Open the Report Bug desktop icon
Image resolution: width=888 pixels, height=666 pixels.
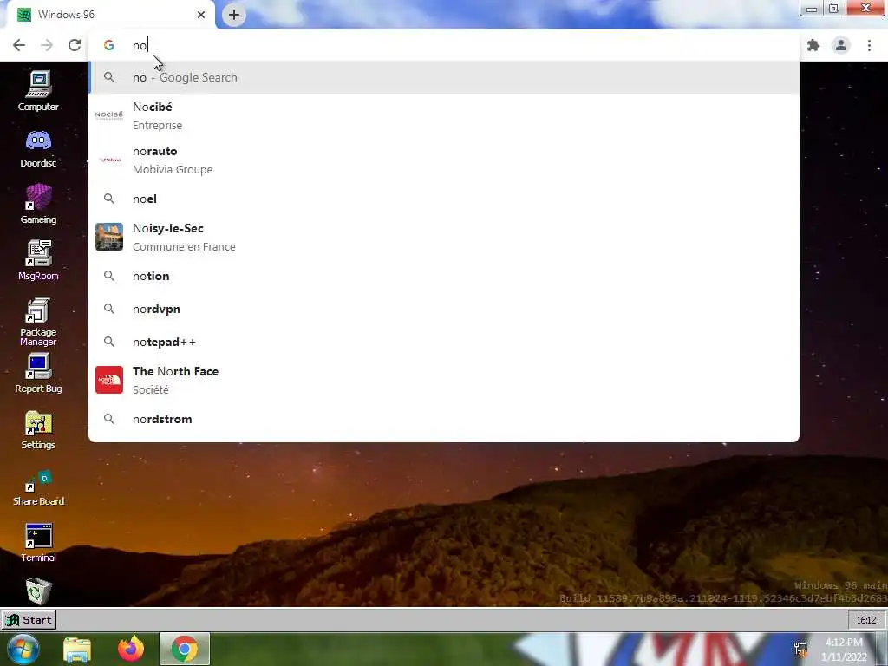(x=38, y=373)
